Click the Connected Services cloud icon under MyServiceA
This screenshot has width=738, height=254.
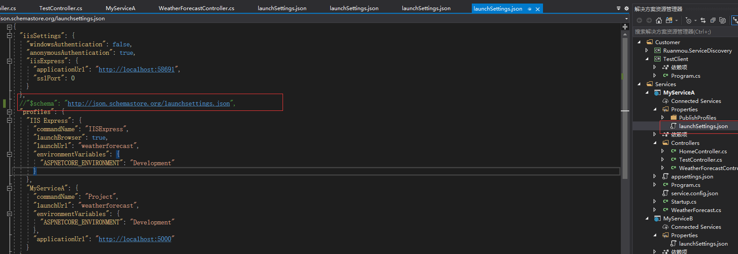[665, 101]
